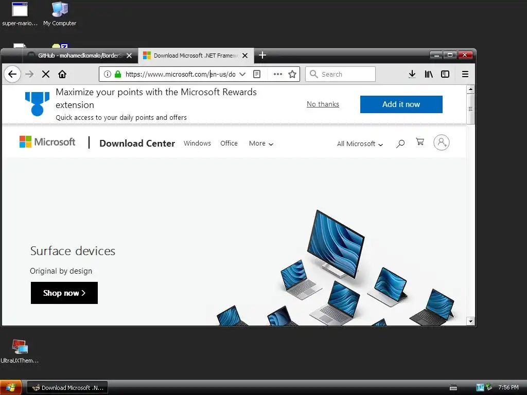This screenshot has width=527, height=395.
Task: Close the GitHub tab
Action: 129,56
